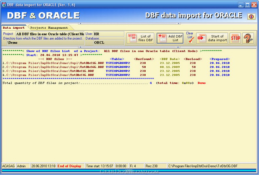This screenshot has width=259, height=175.
Task: Click the Admin status bar cell
Action: click(x=23, y=166)
